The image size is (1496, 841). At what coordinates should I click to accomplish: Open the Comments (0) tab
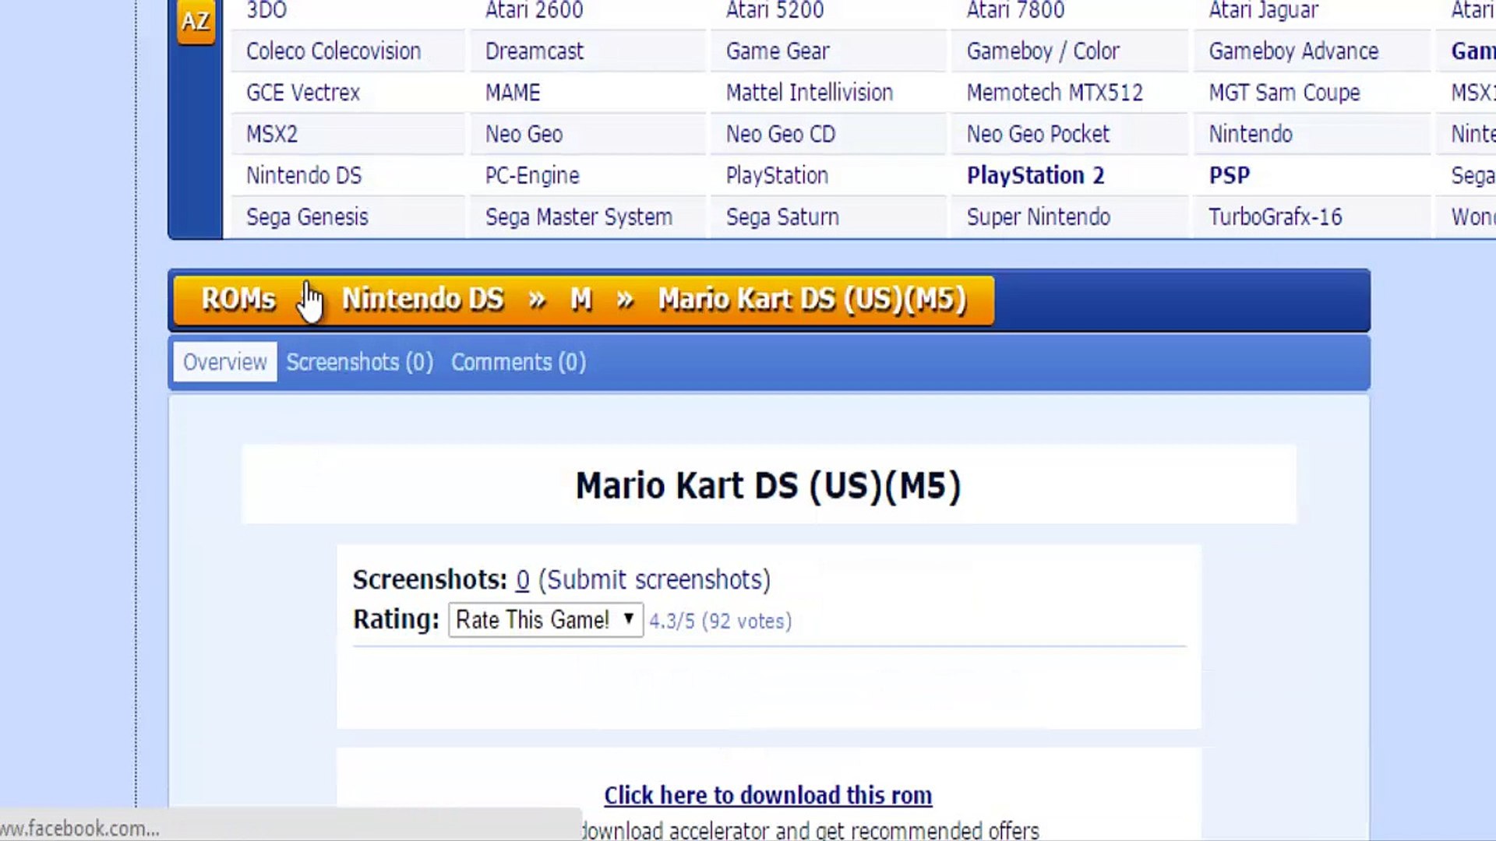(518, 362)
